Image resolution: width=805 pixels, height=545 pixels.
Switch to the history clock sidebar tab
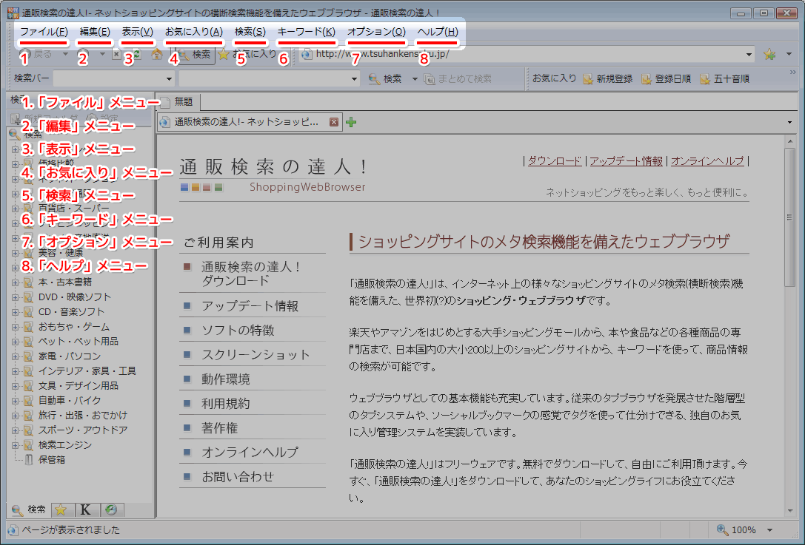click(111, 510)
